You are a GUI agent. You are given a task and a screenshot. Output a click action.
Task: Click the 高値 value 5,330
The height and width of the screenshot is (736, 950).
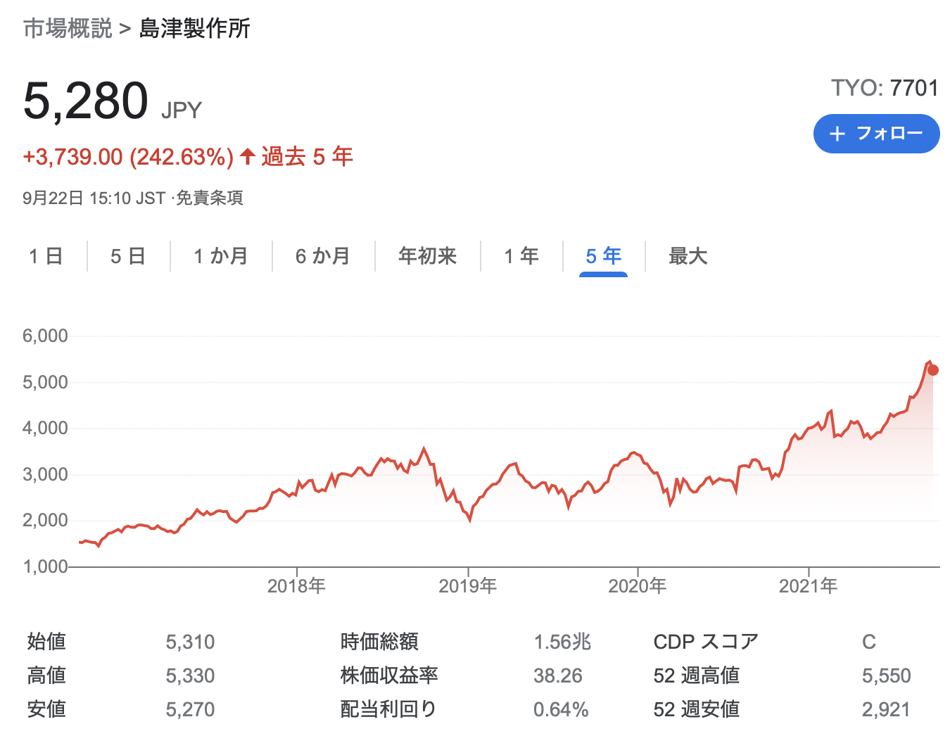coord(190,675)
